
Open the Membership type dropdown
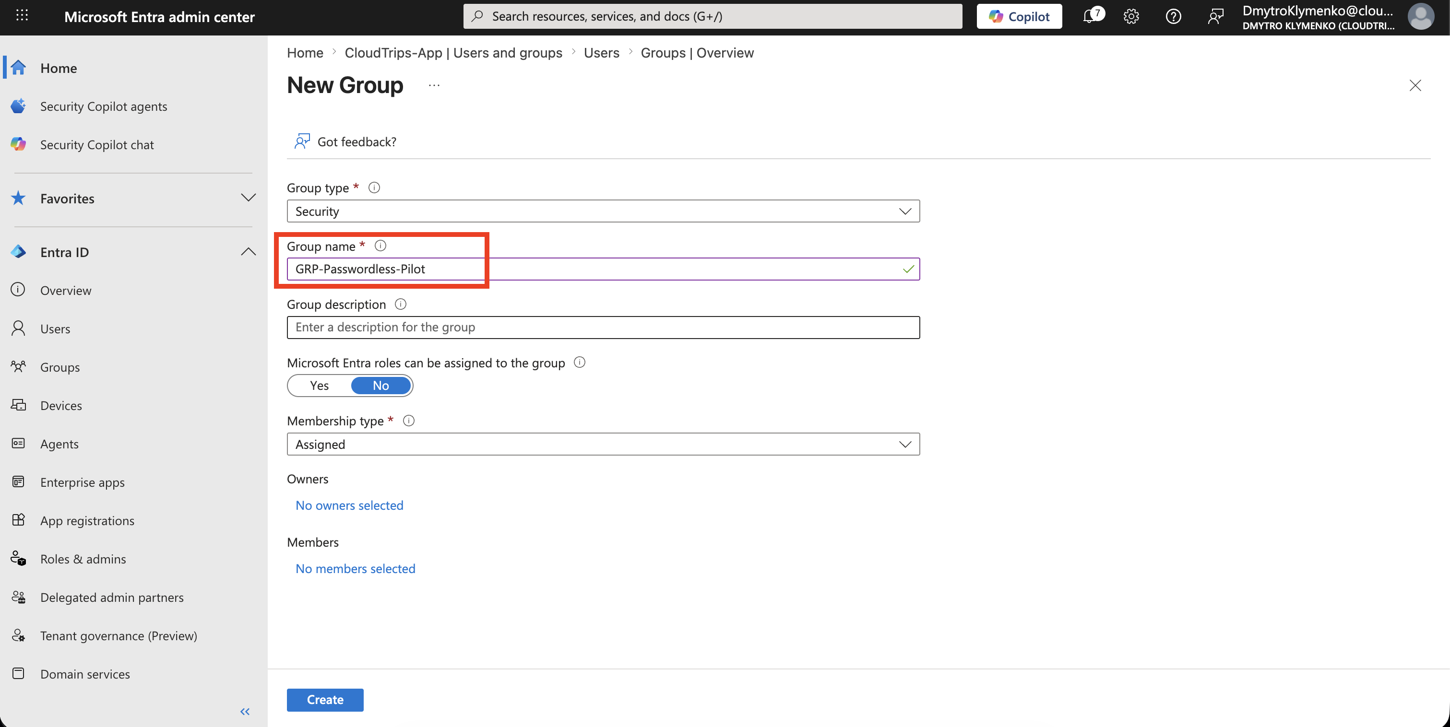[x=603, y=444]
